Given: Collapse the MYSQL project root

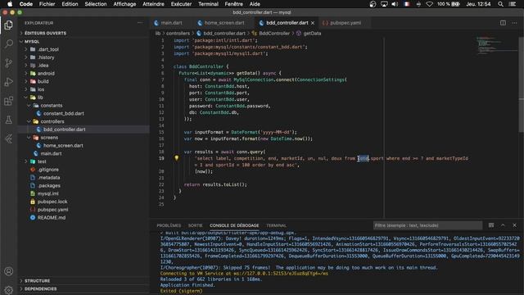Looking at the screenshot, I should 32,42.
